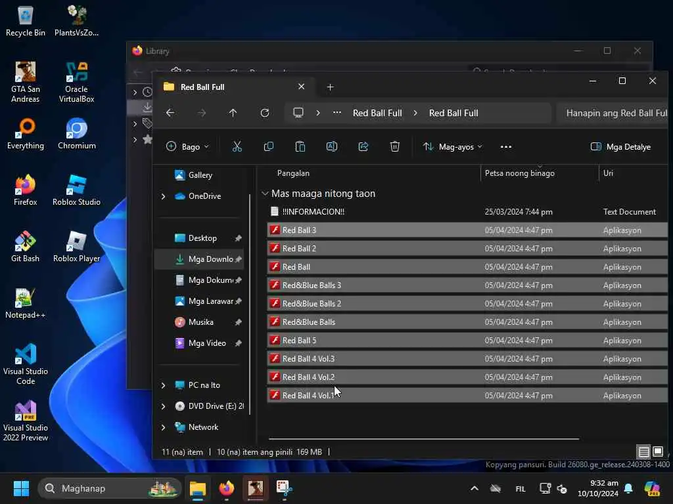The width and height of the screenshot is (673, 504).
Task: Switch to details list view icon in status bar
Action: point(644,451)
